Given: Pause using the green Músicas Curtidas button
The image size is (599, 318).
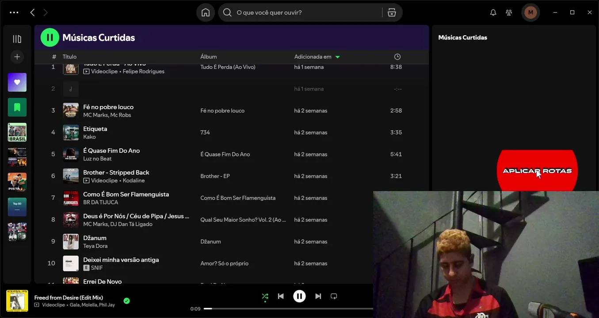Looking at the screenshot, I should pyautogui.click(x=50, y=38).
